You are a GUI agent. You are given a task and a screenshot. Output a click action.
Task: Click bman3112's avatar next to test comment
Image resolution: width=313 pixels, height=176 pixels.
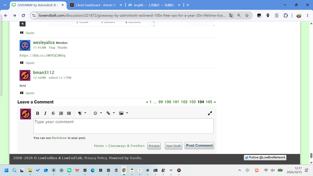[x=25, y=75]
